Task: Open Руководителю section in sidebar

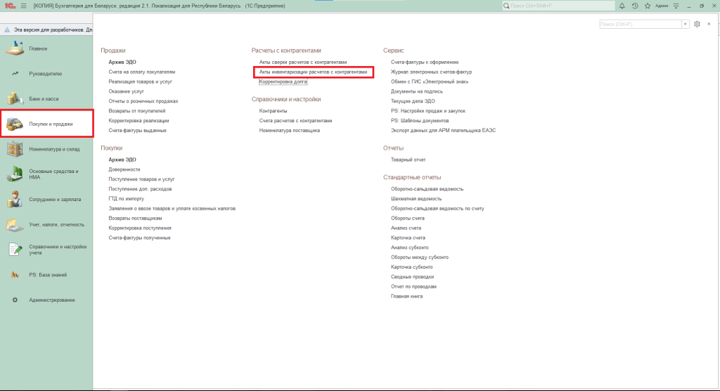Action: pyautogui.click(x=45, y=73)
